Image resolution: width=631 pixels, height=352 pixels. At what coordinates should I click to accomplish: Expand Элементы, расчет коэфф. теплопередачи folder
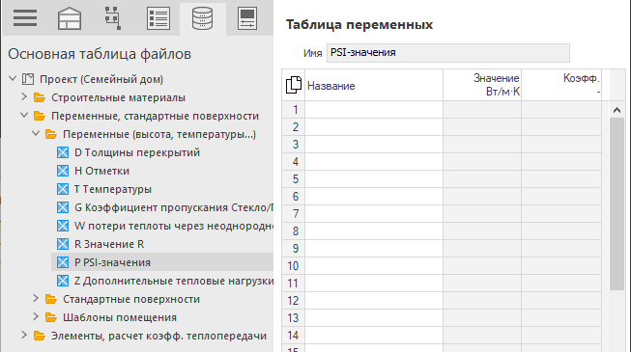(x=24, y=336)
